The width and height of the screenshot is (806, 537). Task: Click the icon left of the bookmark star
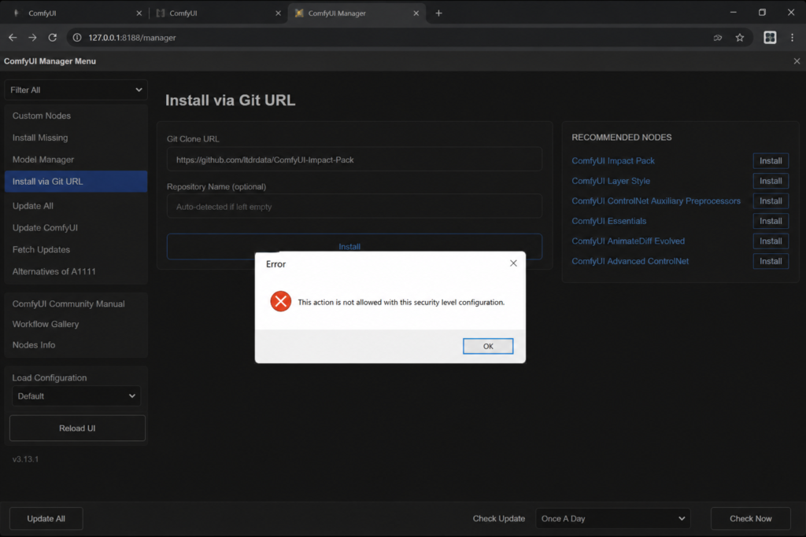718,38
